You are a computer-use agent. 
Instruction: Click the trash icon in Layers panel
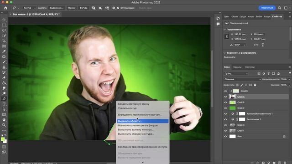[x=285, y=163]
